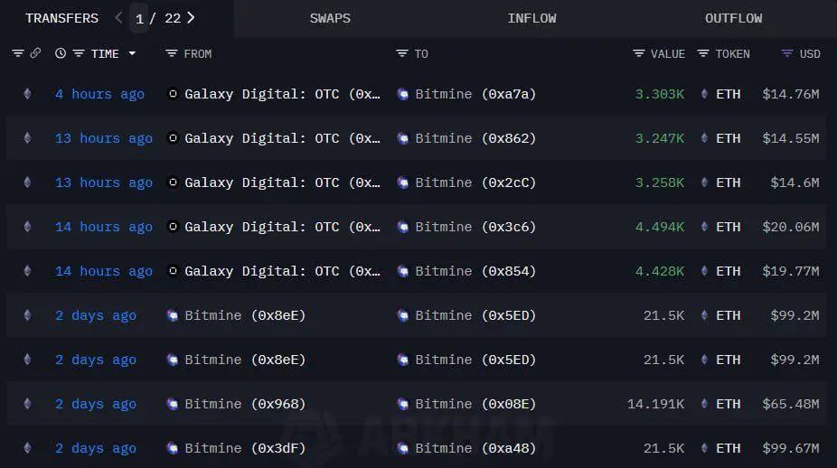Viewport: 837px width, 468px height.
Task: Select Galaxy Digital sender in 3.247K row
Action: coord(282,139)
